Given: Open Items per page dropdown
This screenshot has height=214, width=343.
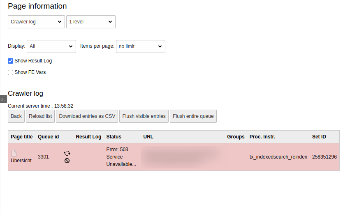Looking at the screenshot, I should 140,46.
